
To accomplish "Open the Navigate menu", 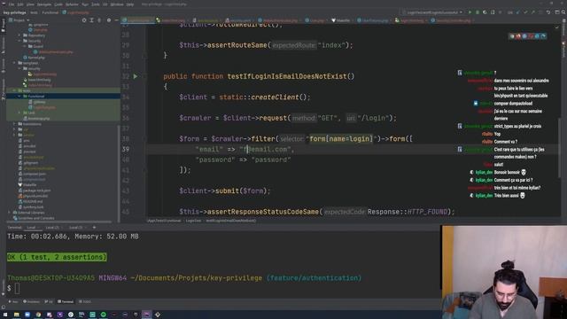I will coord(44,4).
